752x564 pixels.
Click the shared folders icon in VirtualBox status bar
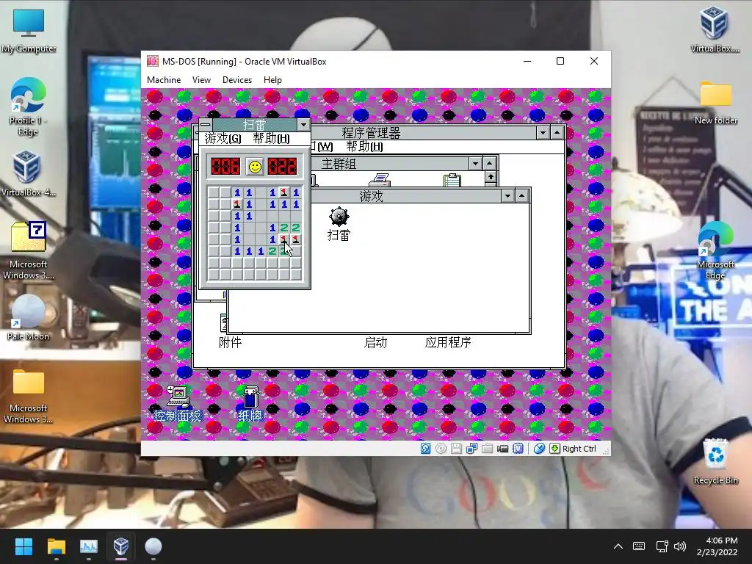pos(488,449)
